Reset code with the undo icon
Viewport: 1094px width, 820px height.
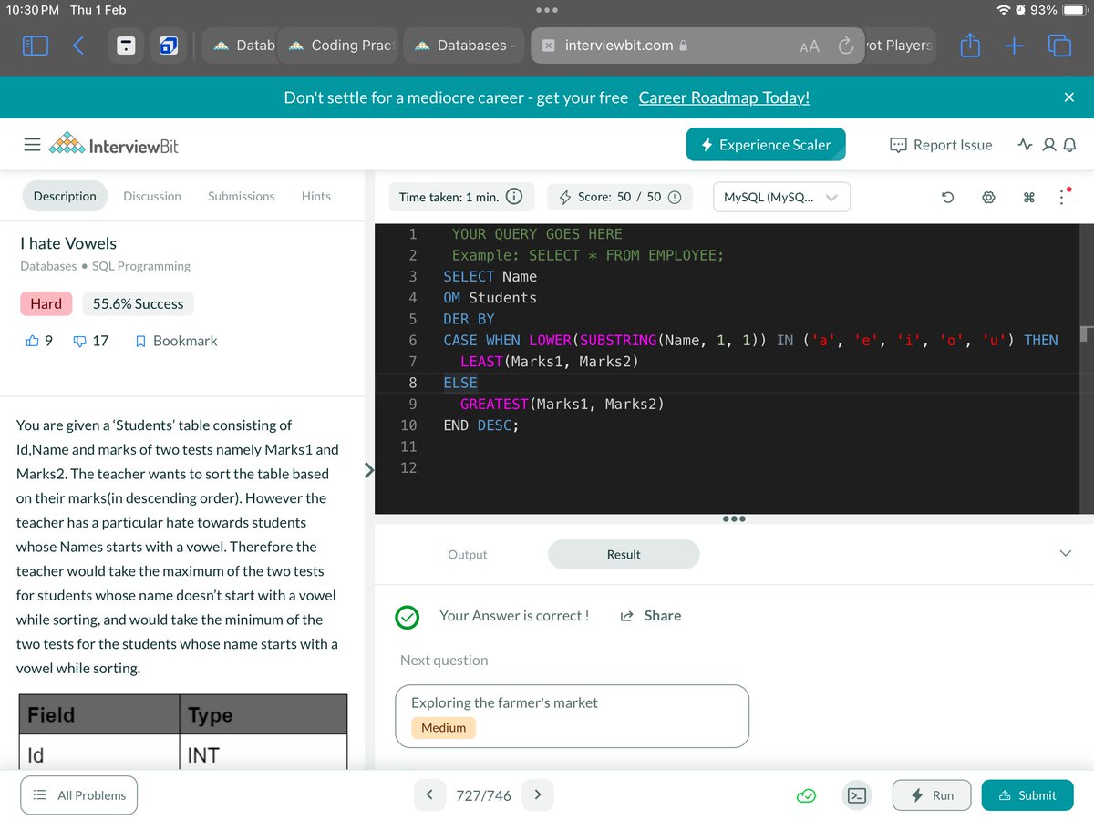[x=948, y=197]
